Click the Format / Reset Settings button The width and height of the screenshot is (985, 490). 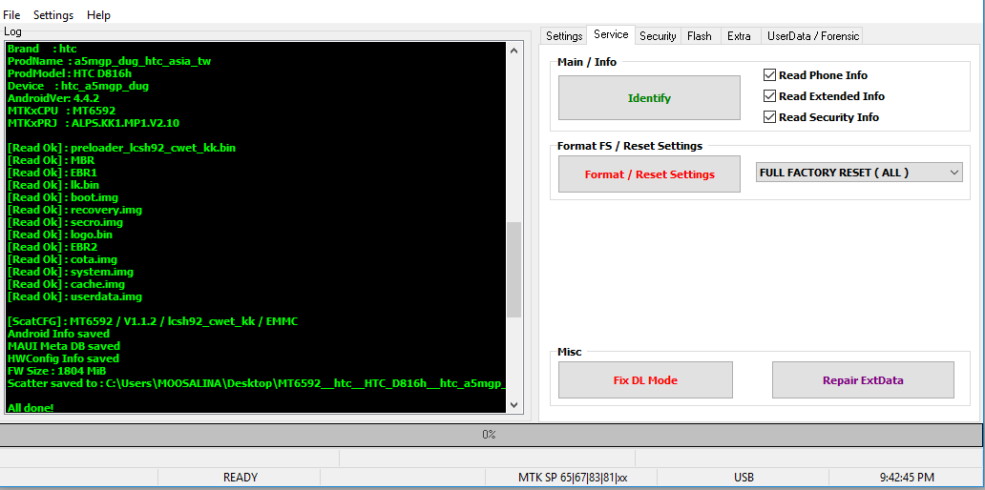pyautogui.click(x=649, y=174)
